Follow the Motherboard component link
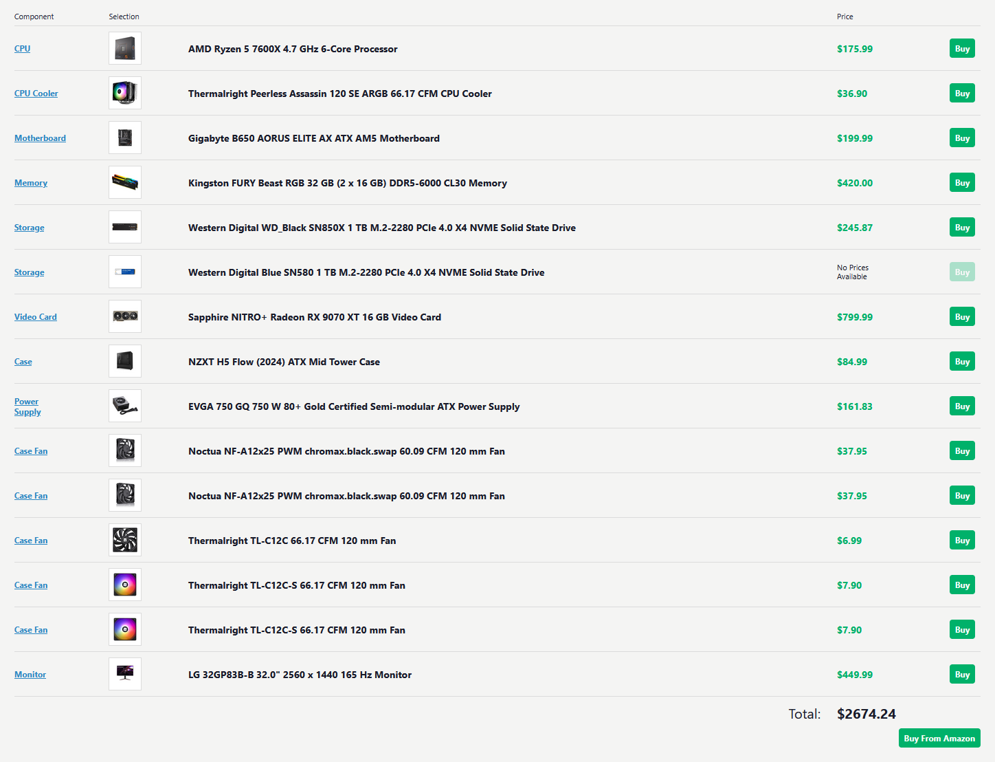The height and width of the screenshot is (762, 995). point(40,138)
